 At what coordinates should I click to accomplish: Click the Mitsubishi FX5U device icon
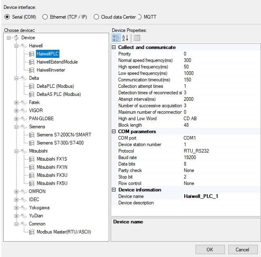pos(32,183)
